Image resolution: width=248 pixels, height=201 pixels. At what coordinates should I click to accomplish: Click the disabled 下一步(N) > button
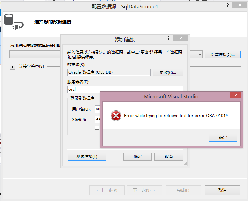(x=144, y=190)
